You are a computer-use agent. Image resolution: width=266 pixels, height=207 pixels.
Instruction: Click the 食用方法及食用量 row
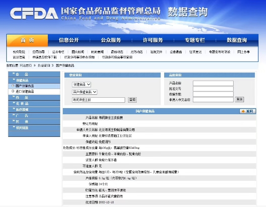coord(159,172)
